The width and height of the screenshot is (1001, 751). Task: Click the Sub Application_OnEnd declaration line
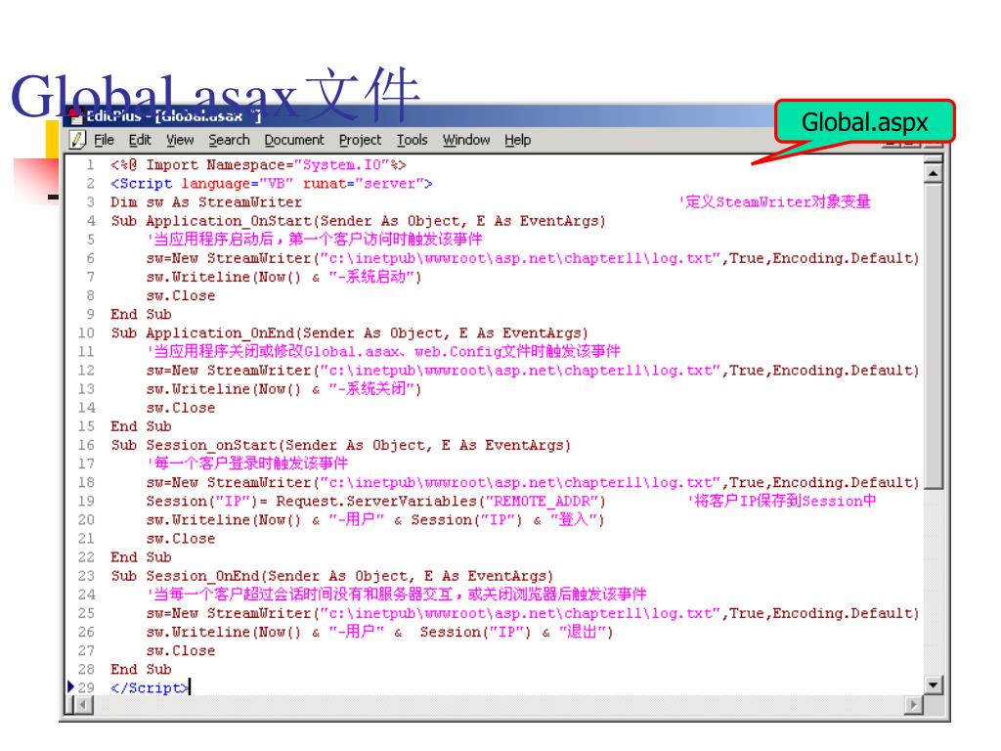[x=349, y=333]
